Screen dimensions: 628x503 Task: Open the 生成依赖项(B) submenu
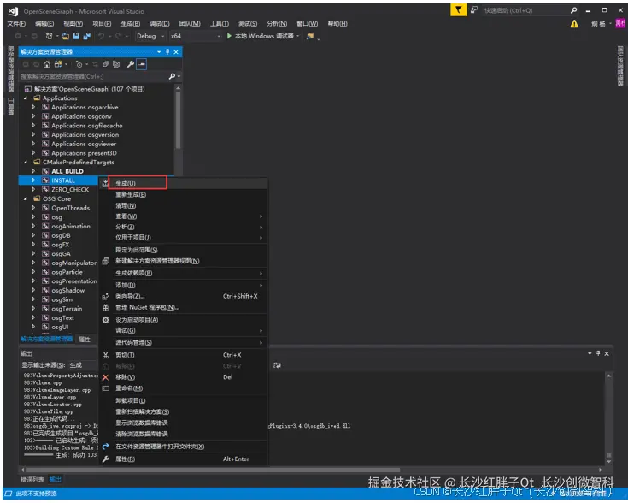(x=183, y=273)
